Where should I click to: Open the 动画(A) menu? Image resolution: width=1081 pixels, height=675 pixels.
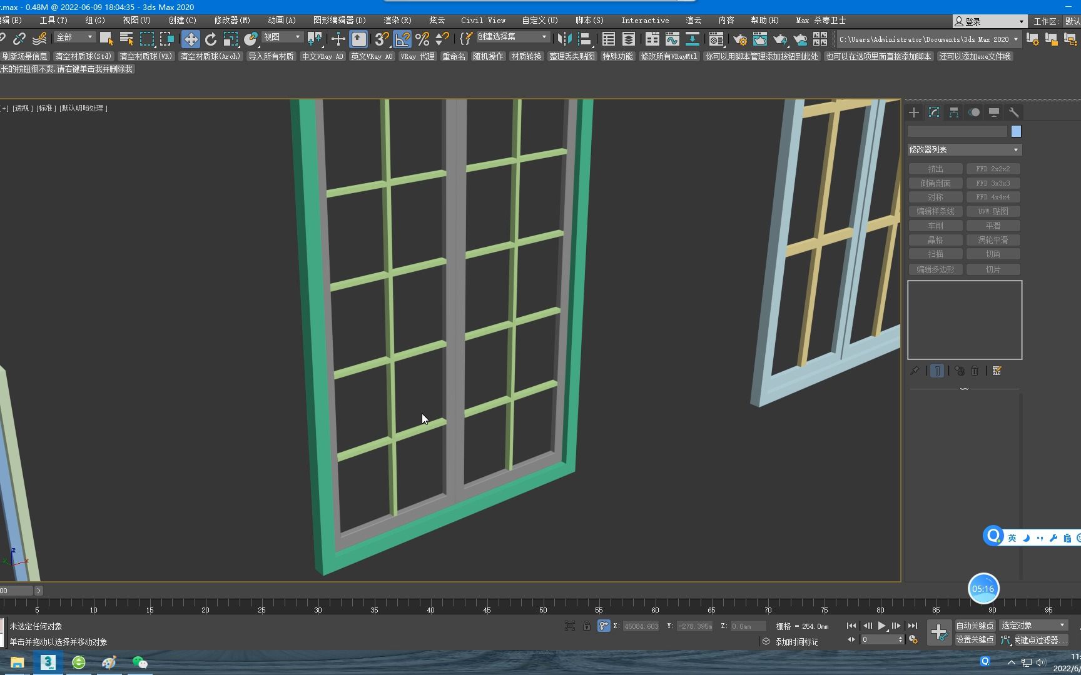[x=282, y=21]
